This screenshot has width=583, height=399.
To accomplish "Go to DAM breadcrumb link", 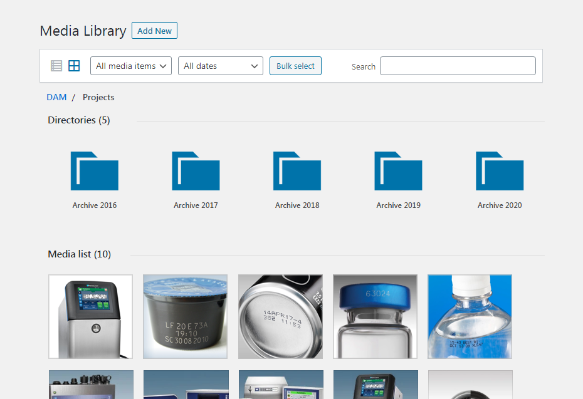I will point(56,97).
